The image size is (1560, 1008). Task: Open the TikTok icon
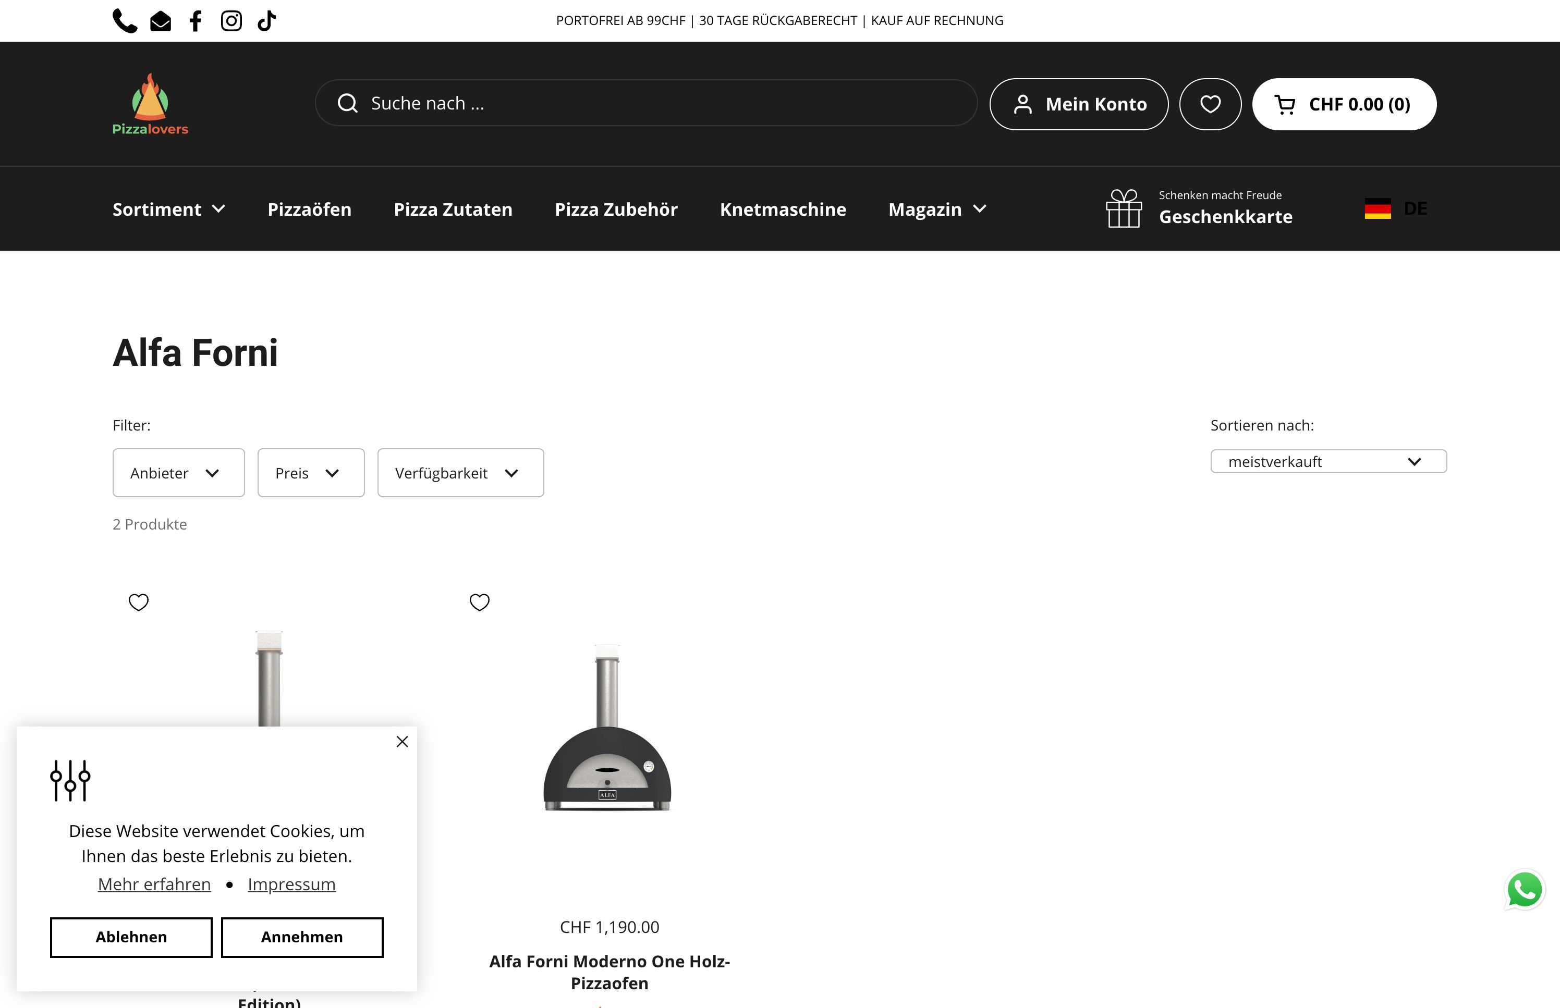[x=266, y=20]
